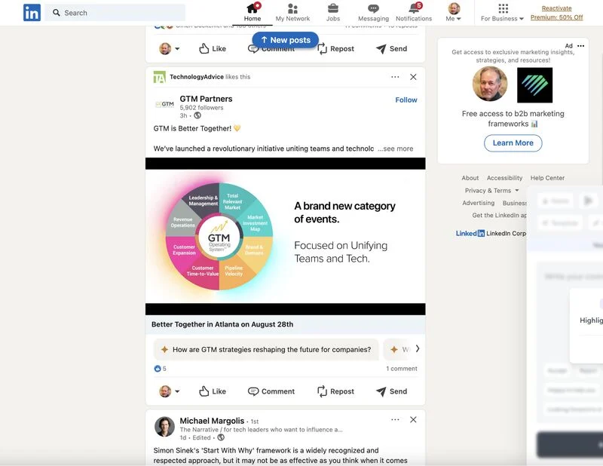Click the Search input field
603x466 pixels.
click(115, 13)
